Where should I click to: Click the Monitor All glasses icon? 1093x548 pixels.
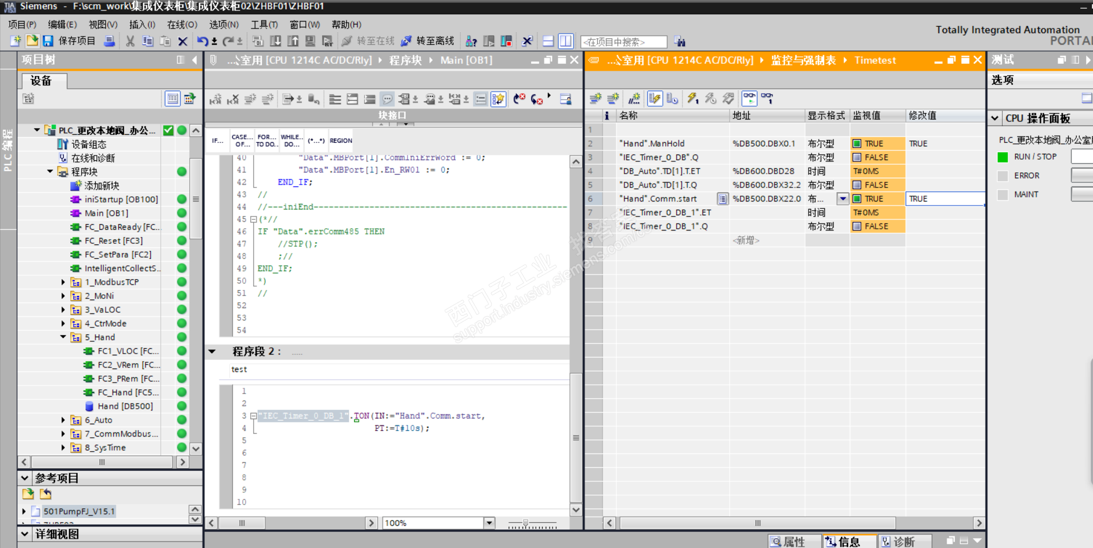pos(749,98)
